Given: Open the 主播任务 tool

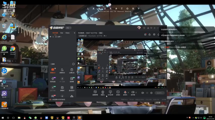Looking at the screenshot, I should pyautogui.click(x=72, y=71).
